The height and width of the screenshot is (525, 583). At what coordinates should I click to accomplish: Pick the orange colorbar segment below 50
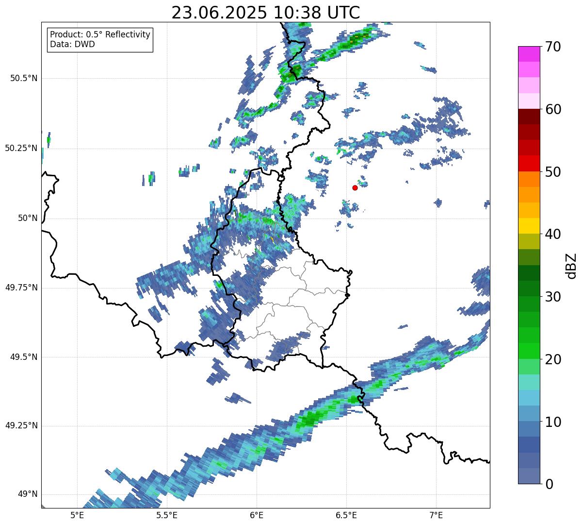coord(529,179)
